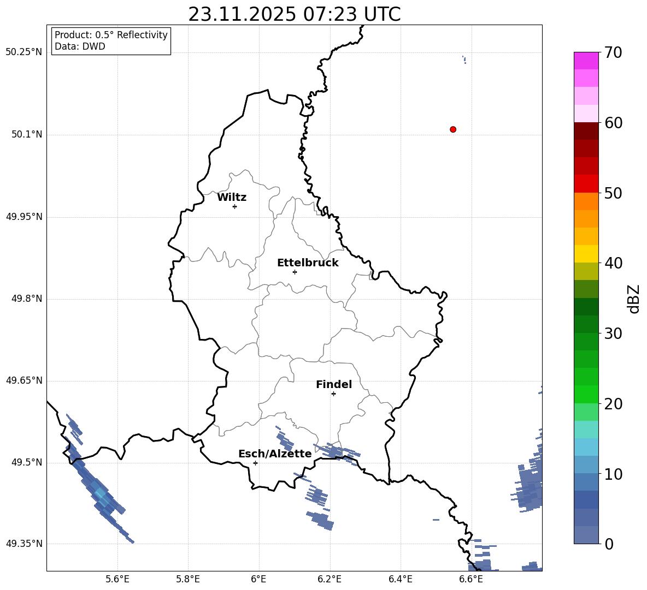Click the 70 value on colorbar
647x590 pixels.
(x=613, y=53)
